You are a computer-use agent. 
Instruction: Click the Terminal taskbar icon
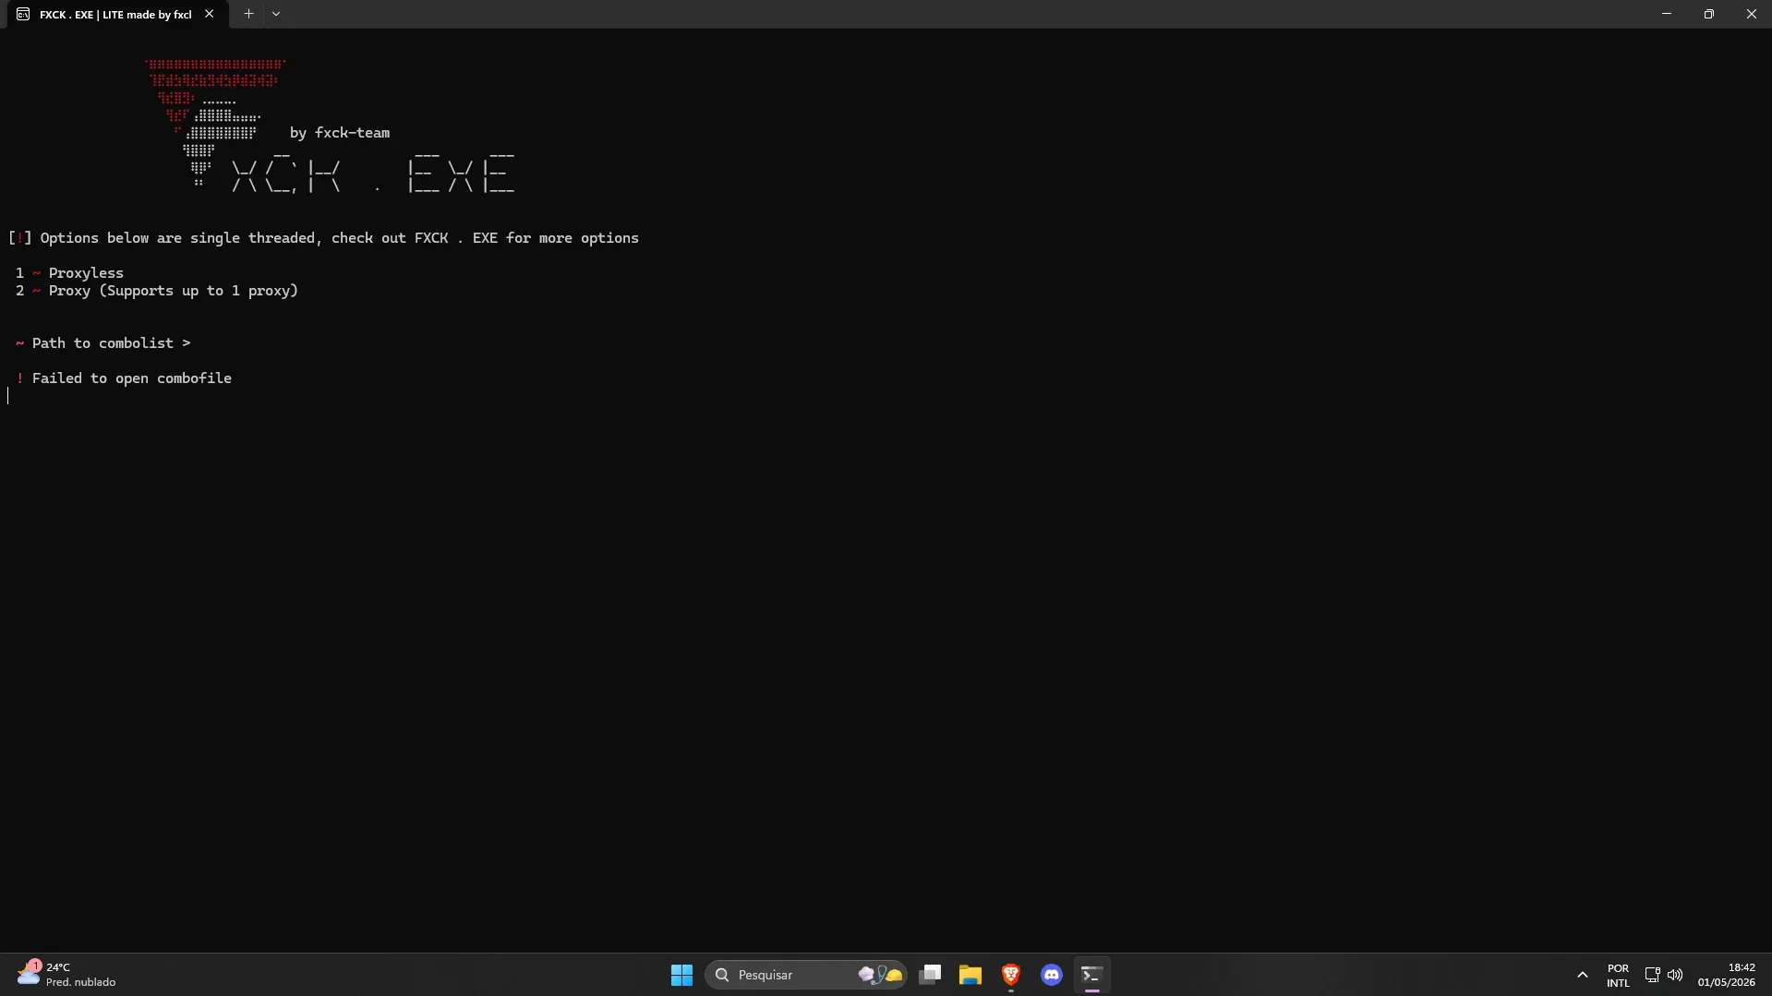tap(1091, 975)
